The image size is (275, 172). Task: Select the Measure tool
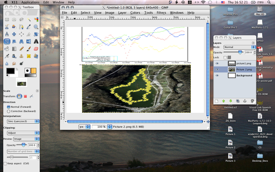[x=7, y=34]
